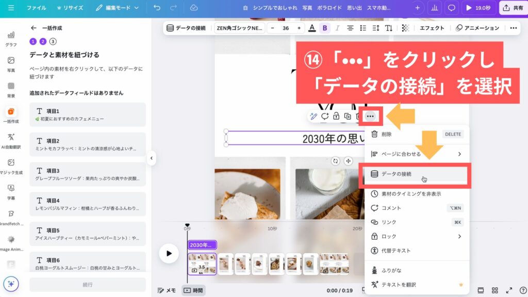Change the text alignment

[350, 28]
